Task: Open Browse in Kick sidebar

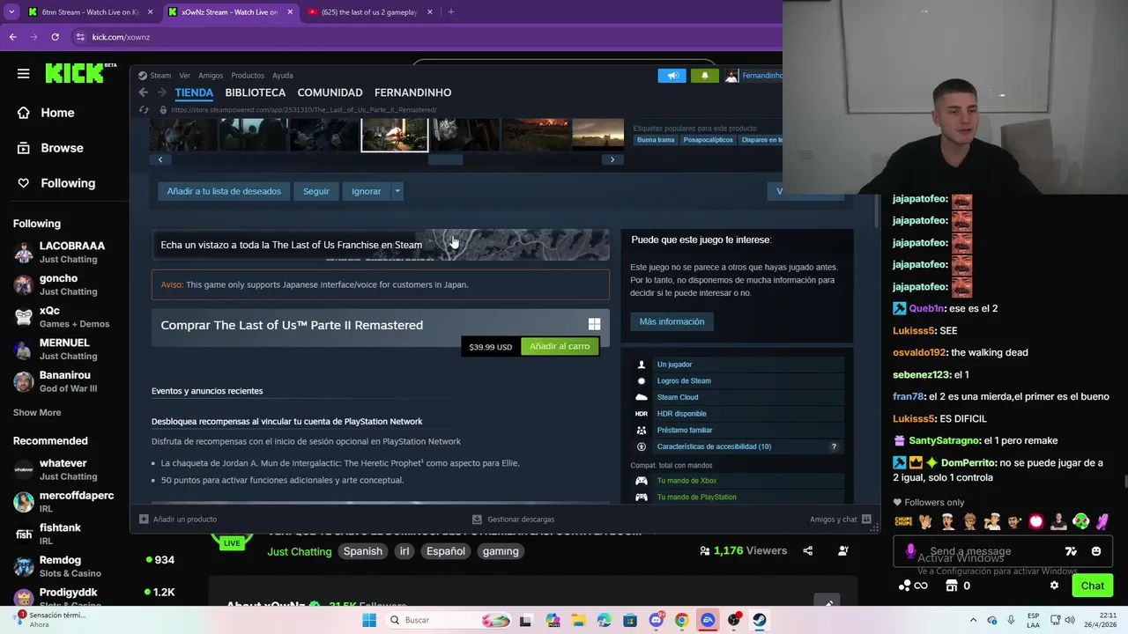Action: 50,148
